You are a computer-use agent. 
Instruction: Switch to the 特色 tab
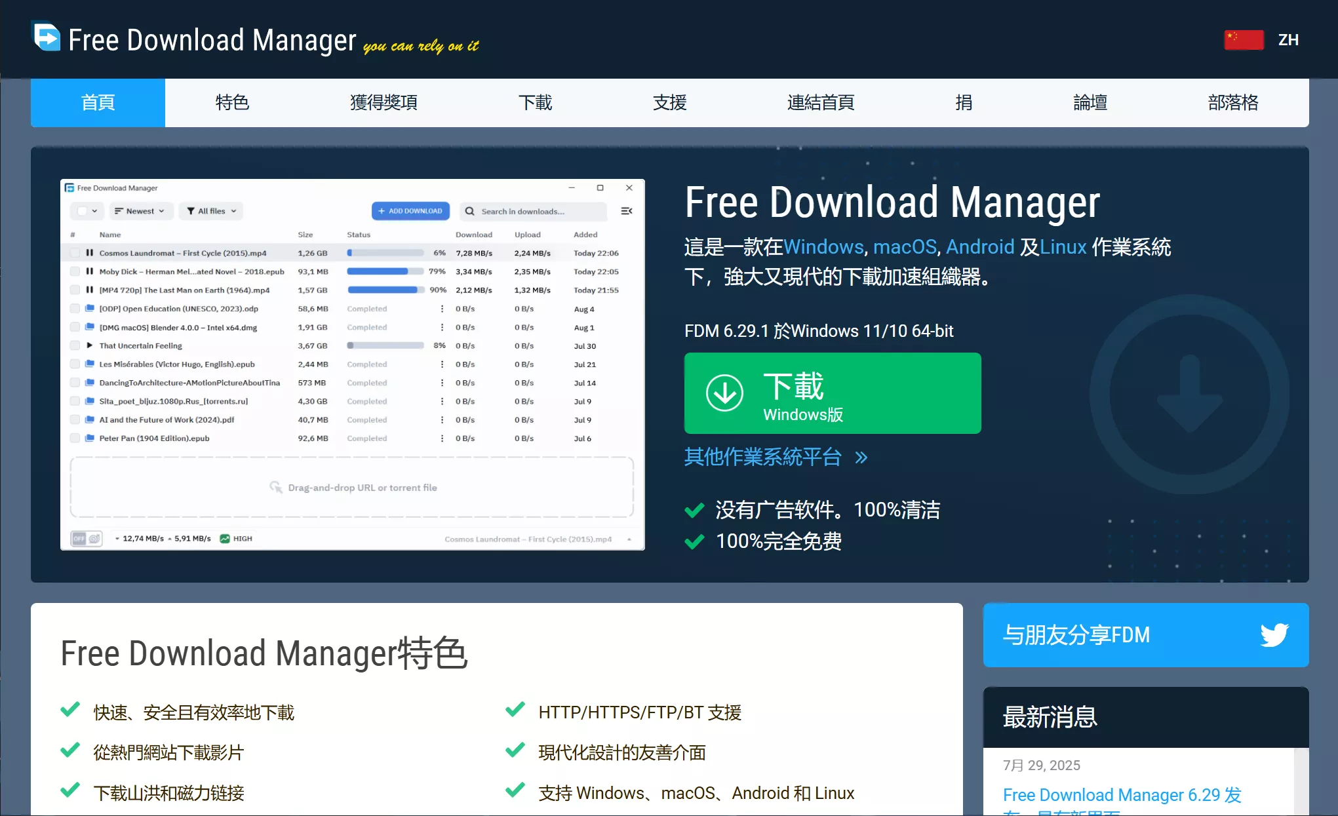tap(232, 102)
